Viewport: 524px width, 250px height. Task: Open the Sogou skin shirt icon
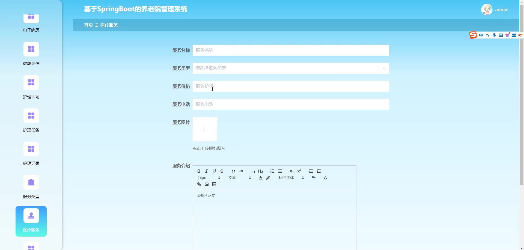click(508, 35)
